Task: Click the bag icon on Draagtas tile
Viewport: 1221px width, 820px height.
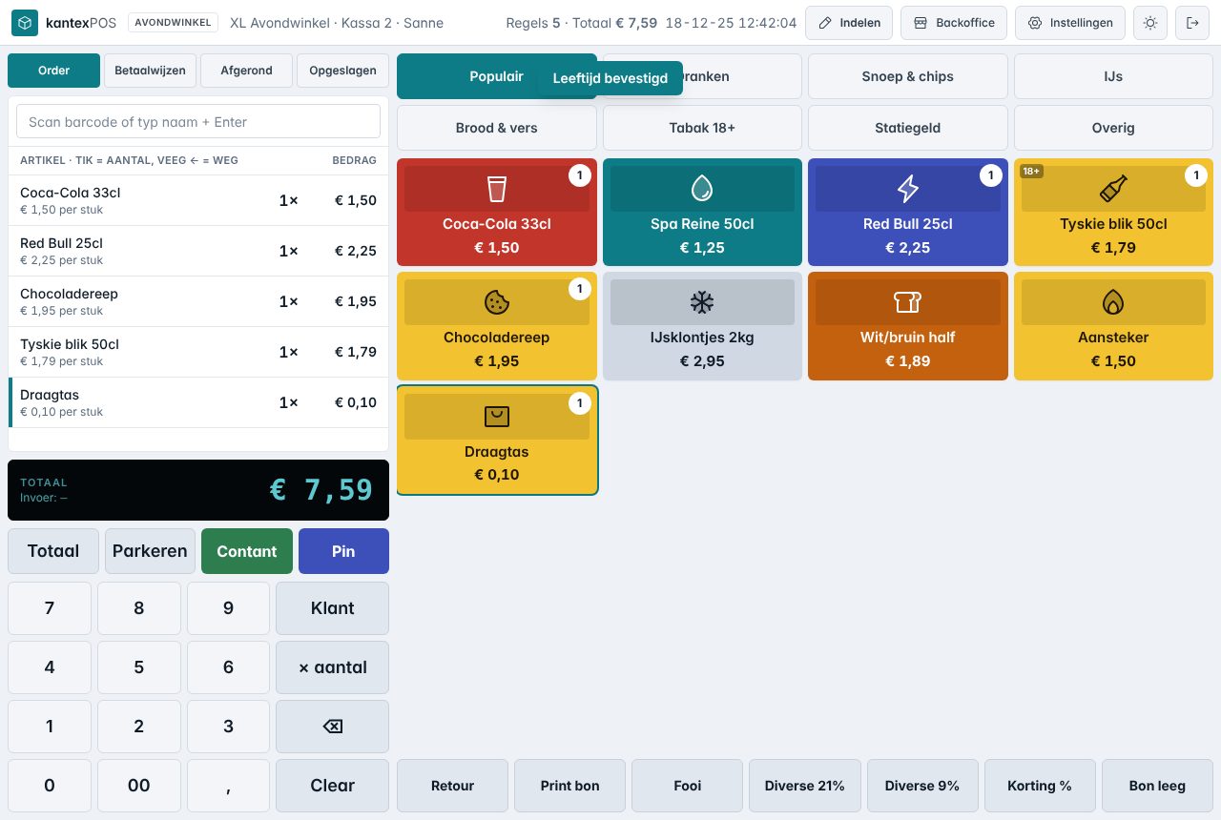Action: pyautogui.click(x=497, y=416)
